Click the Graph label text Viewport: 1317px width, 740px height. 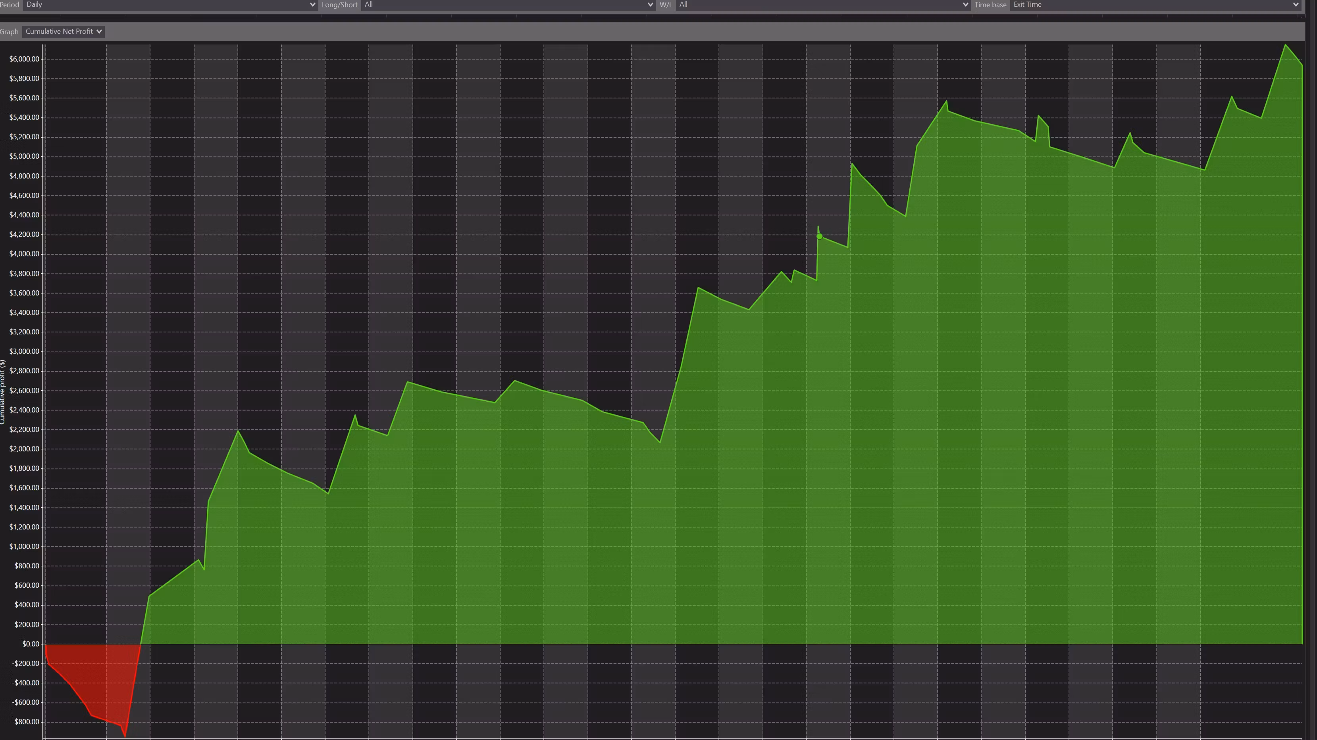(9, 32)
